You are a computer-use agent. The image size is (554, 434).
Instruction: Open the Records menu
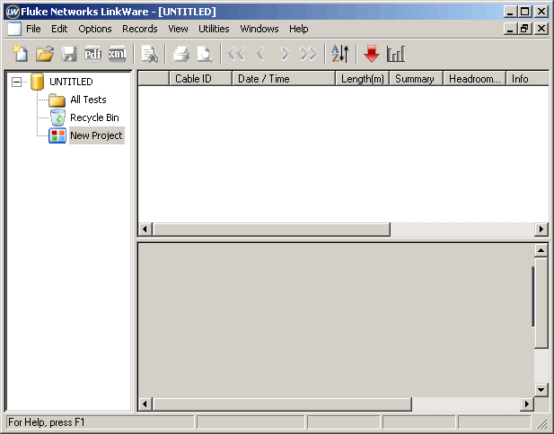click(140, 29)
